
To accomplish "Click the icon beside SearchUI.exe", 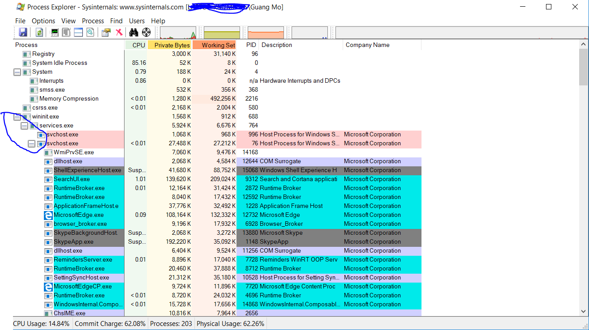I will point(48,179).
